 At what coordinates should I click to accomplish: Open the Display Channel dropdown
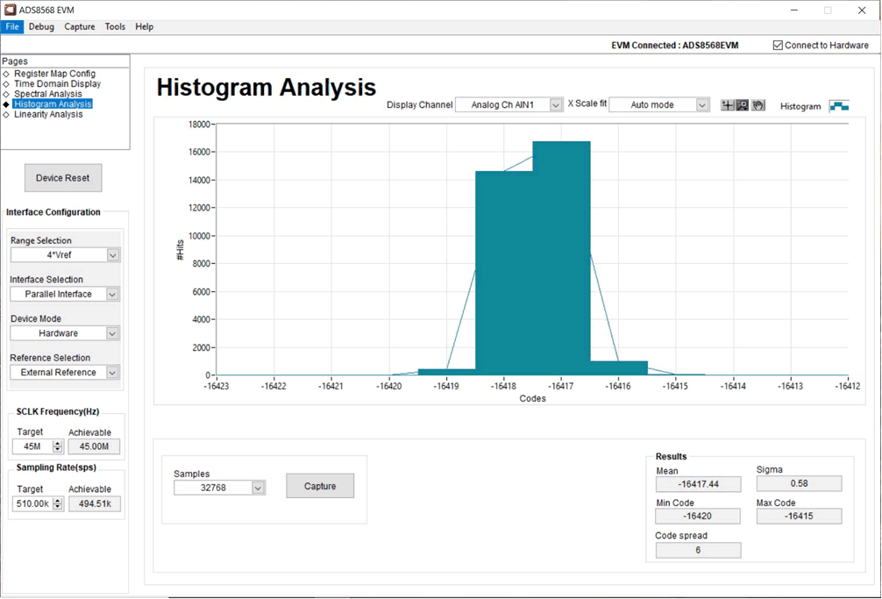click(555, 105)
